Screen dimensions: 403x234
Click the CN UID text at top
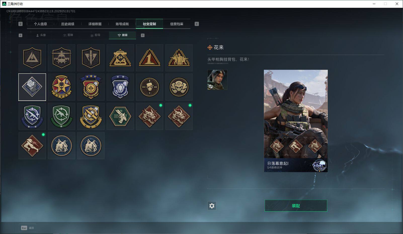pos(41,11)
